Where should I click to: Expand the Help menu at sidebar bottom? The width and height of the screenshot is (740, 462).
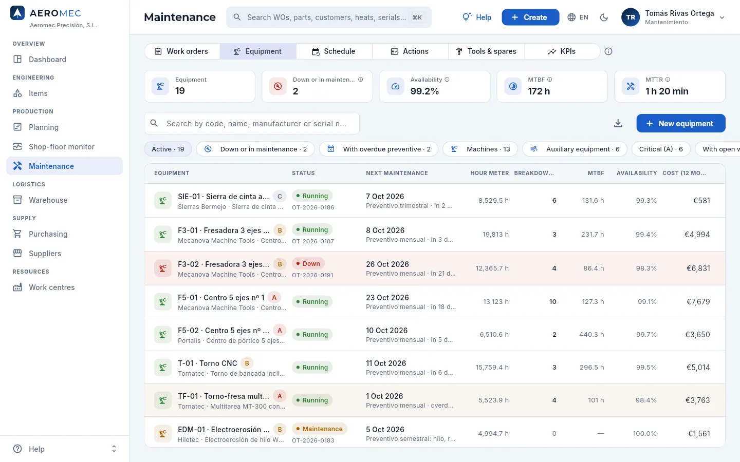[x=65, y=449]
